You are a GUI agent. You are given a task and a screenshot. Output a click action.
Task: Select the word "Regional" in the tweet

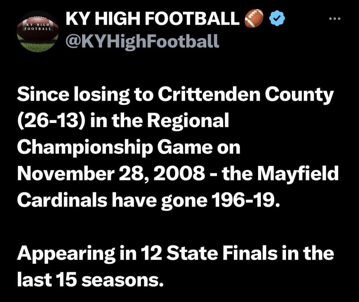[x=187, y=121]
